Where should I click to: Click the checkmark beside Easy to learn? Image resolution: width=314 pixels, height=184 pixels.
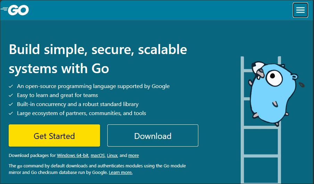[x=11, y=95]
